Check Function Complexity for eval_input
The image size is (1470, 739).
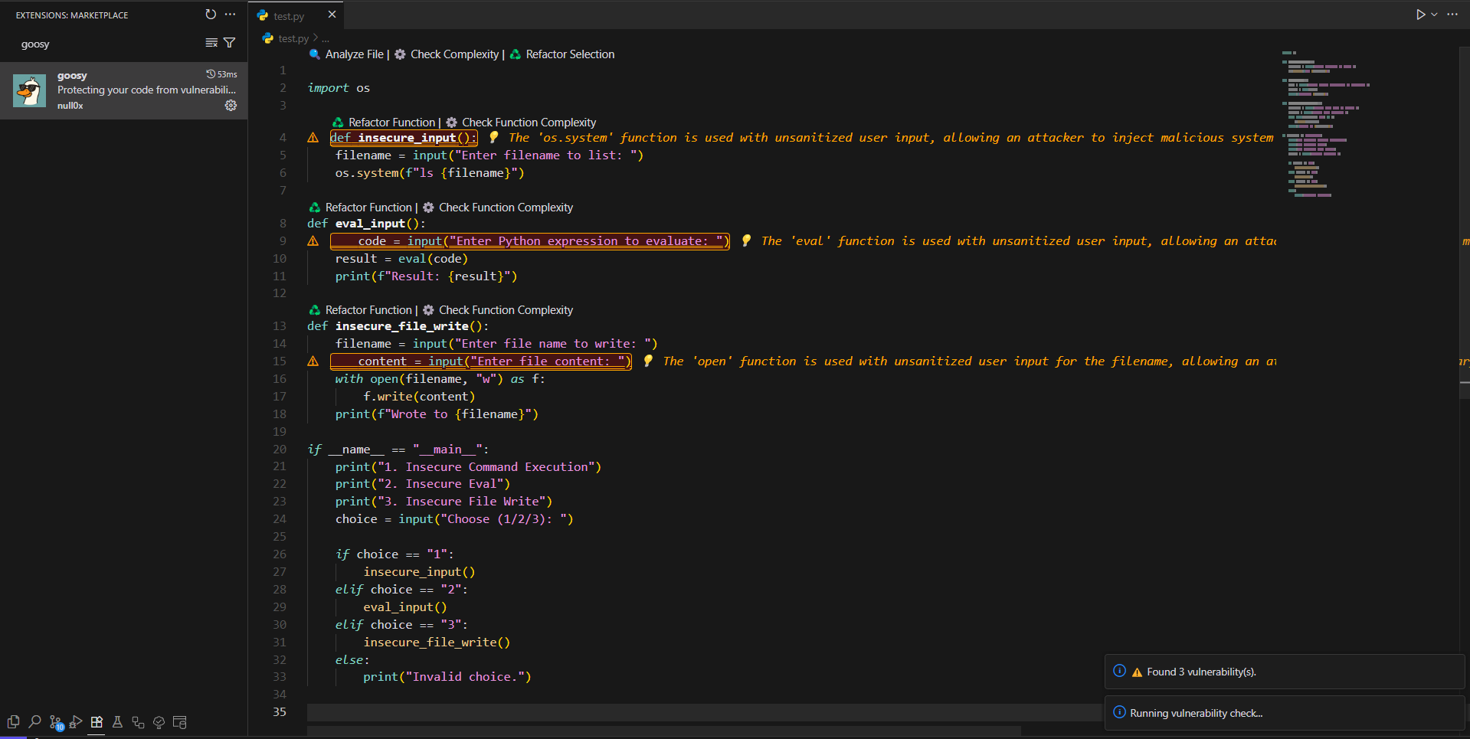498,208
